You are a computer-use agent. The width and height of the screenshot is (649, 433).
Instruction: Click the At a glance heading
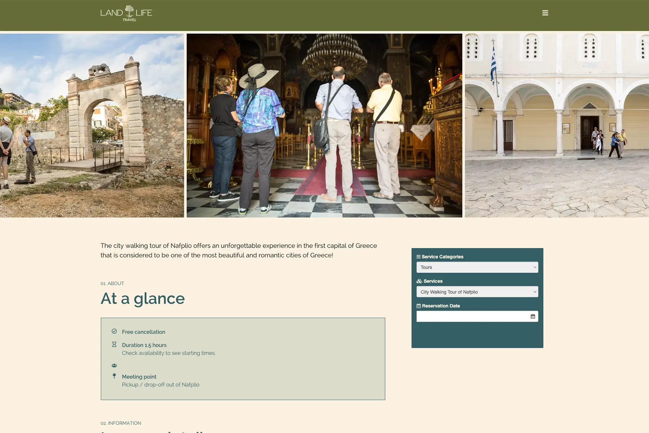pyautogui.click(x=143, y=298)
